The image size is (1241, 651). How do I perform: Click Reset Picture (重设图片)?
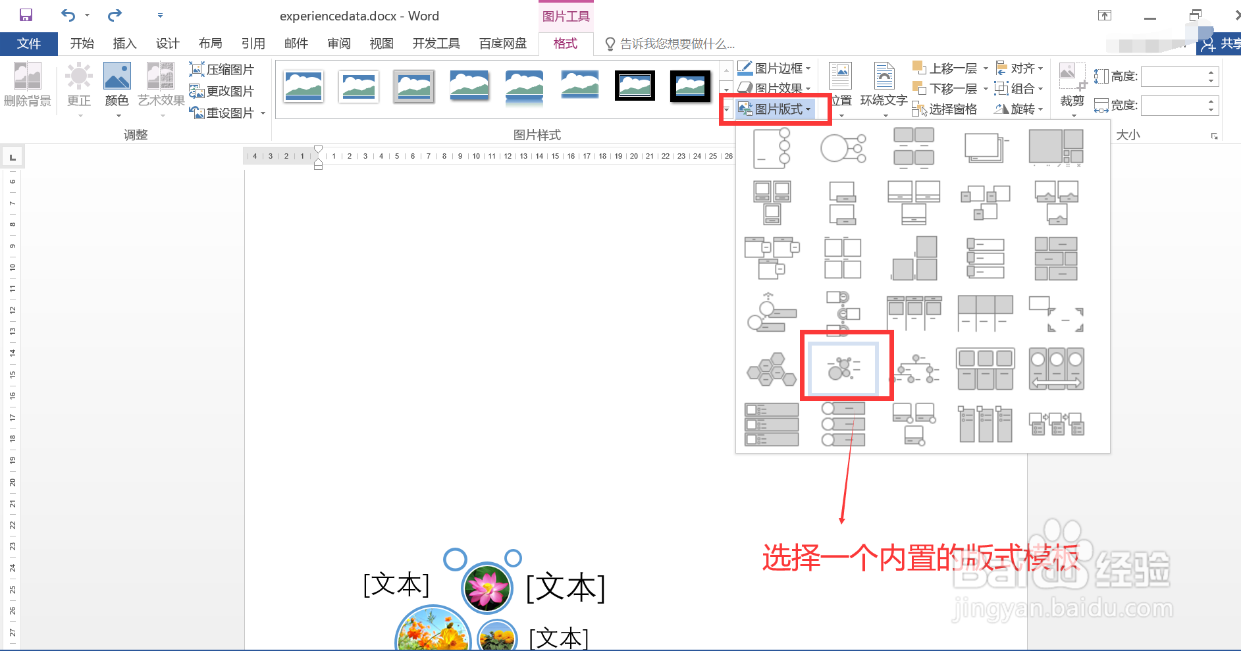pyautogui.click(x=223, y=113)
